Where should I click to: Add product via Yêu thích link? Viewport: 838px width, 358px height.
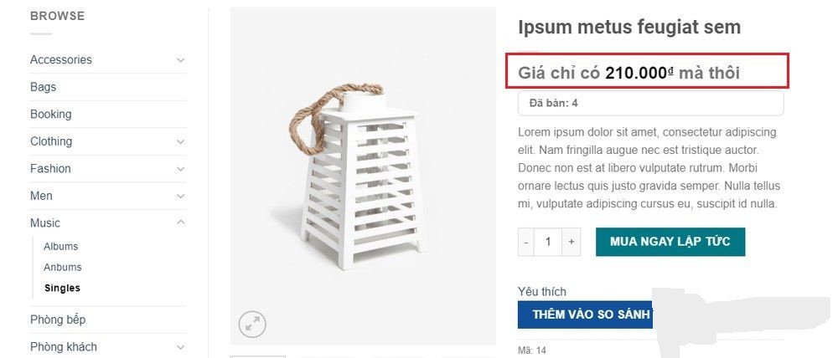tap(542, 292)
